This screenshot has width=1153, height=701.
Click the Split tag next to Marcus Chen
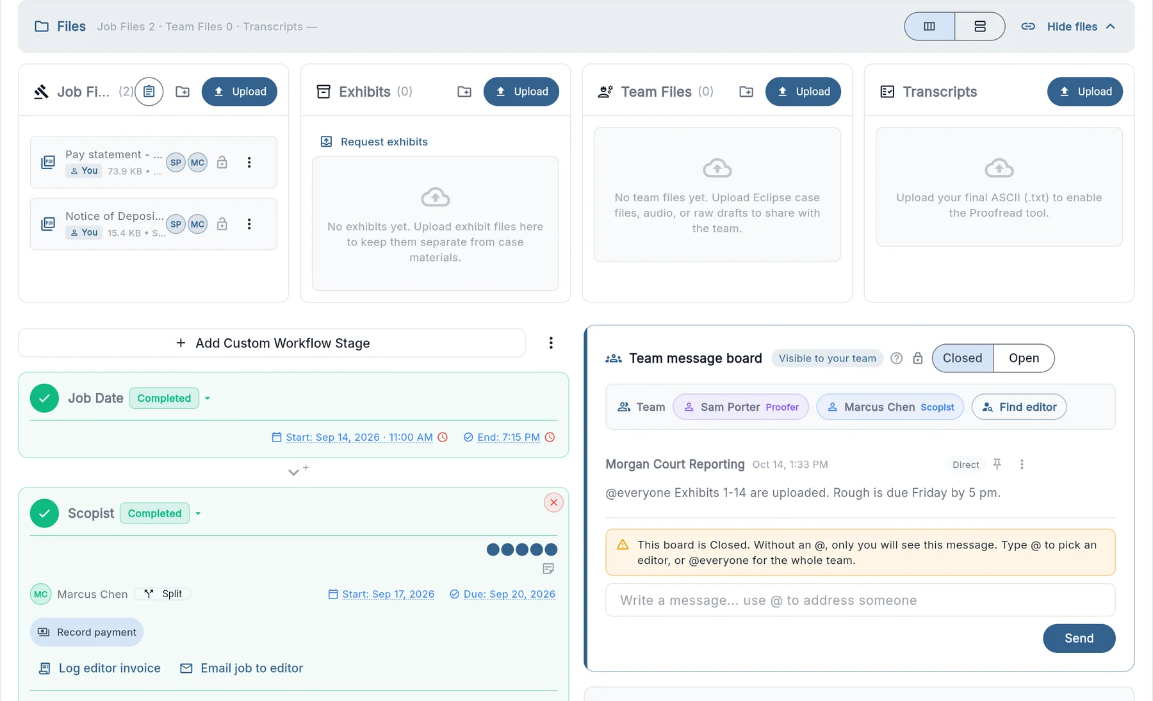163,594
